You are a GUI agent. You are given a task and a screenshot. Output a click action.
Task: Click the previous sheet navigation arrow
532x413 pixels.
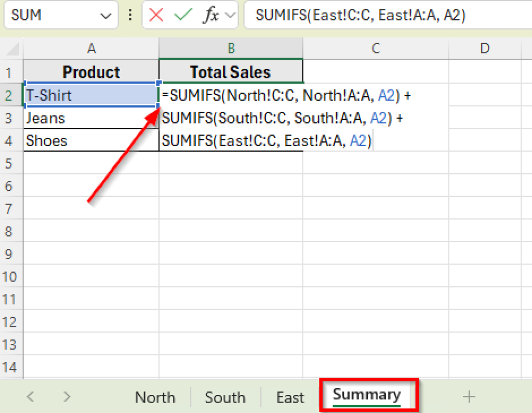click(30, 397)
